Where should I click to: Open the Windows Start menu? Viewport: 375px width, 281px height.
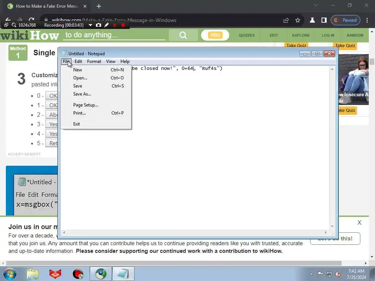click(x=10, y=274)
